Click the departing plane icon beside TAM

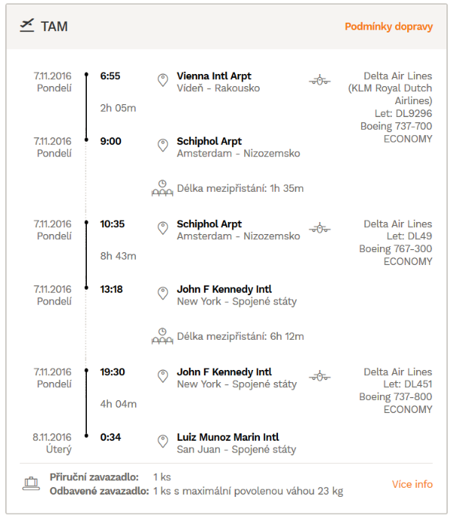pyautogui.click(x=27, y=26)
